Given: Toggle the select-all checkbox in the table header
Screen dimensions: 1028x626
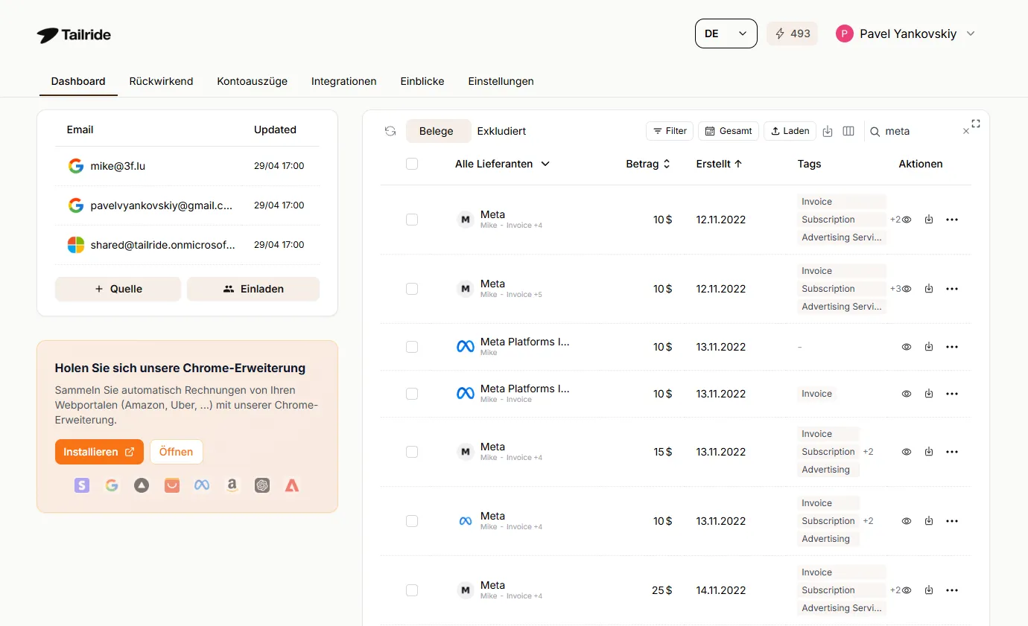Looking at the screenshot, I should tap(412, 164).
